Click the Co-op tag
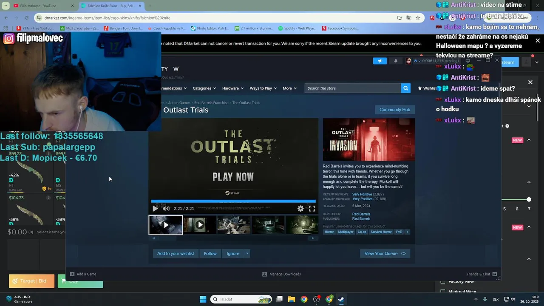Viewport: 544px width, 306px height. (x=362, y=232)
